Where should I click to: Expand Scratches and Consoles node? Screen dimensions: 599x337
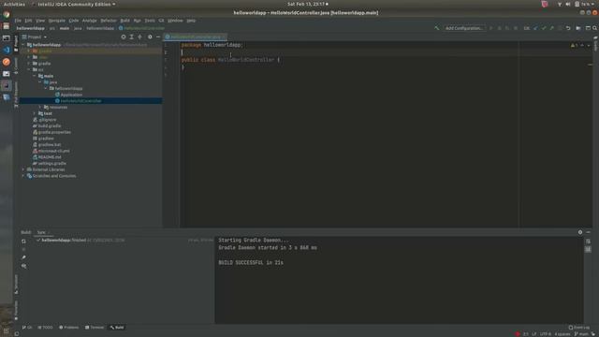click(22, 176)
